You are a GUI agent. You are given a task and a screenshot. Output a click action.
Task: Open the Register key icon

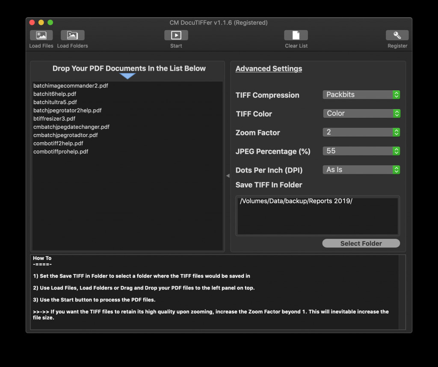(397, 35)
